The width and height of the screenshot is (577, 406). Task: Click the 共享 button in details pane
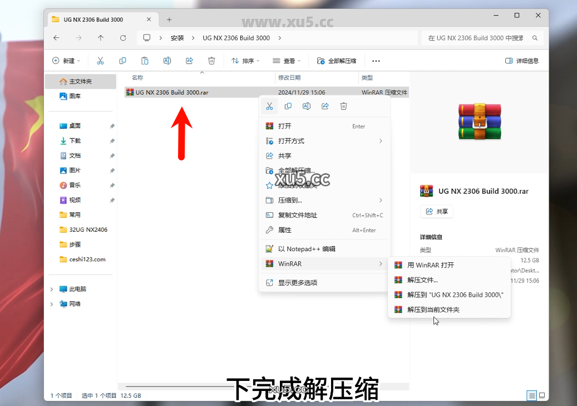point(436,212)
